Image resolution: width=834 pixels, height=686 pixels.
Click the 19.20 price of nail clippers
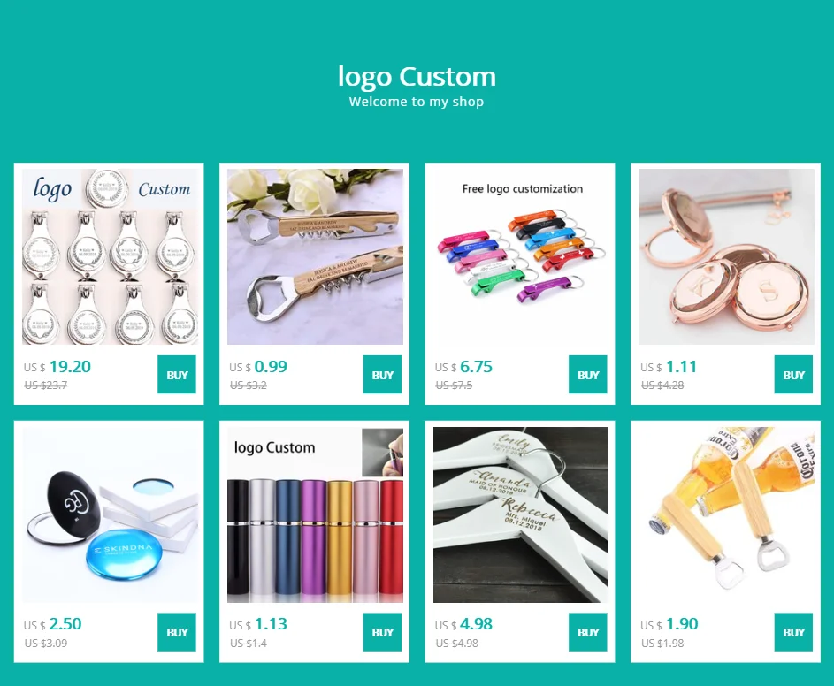70,366
